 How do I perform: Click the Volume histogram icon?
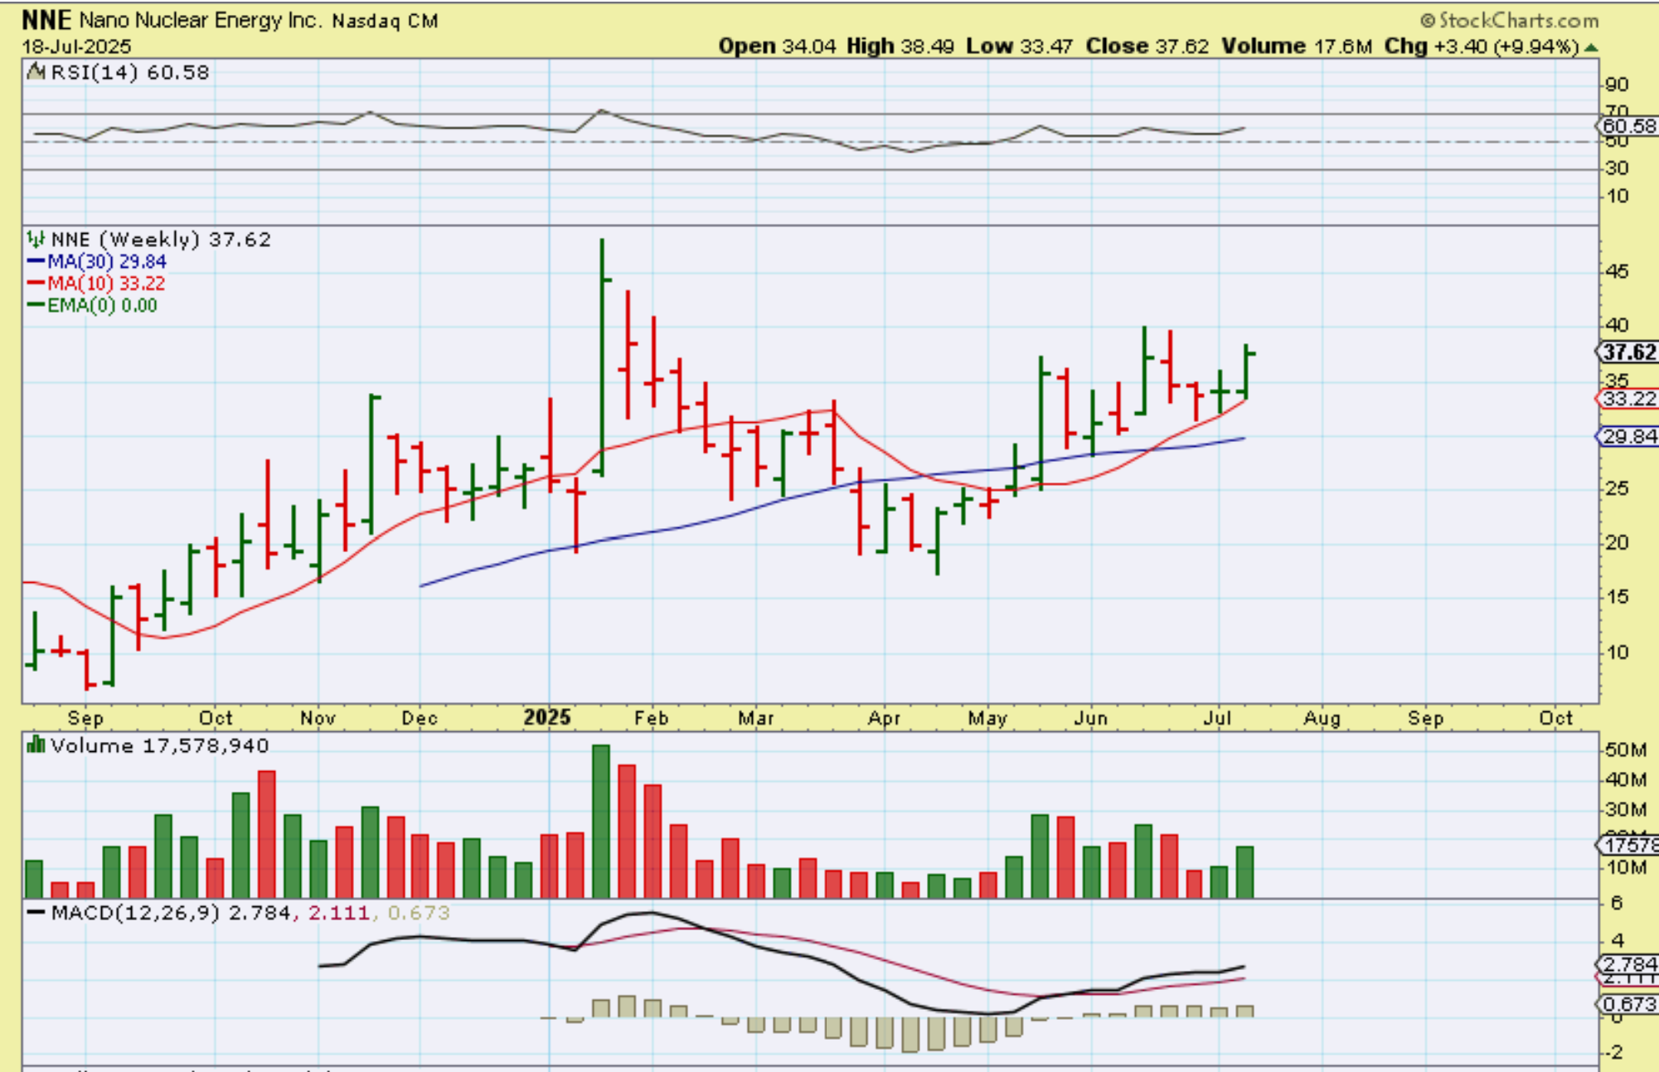point(36,745)
